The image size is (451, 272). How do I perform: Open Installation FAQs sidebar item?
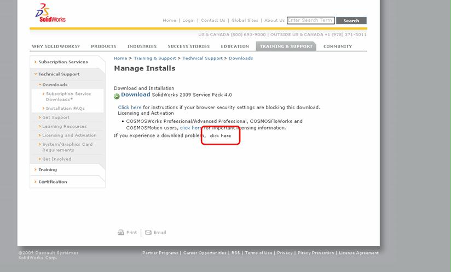click(65, 109)
